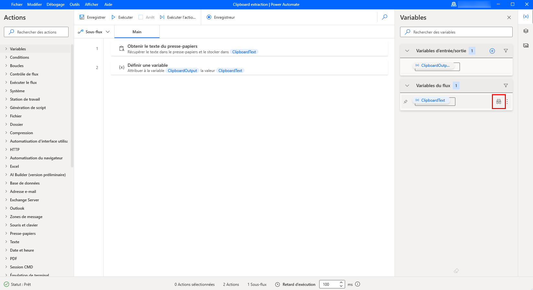
Task: Pin the ClipboardText variable
Action: (x=406, y=102)
